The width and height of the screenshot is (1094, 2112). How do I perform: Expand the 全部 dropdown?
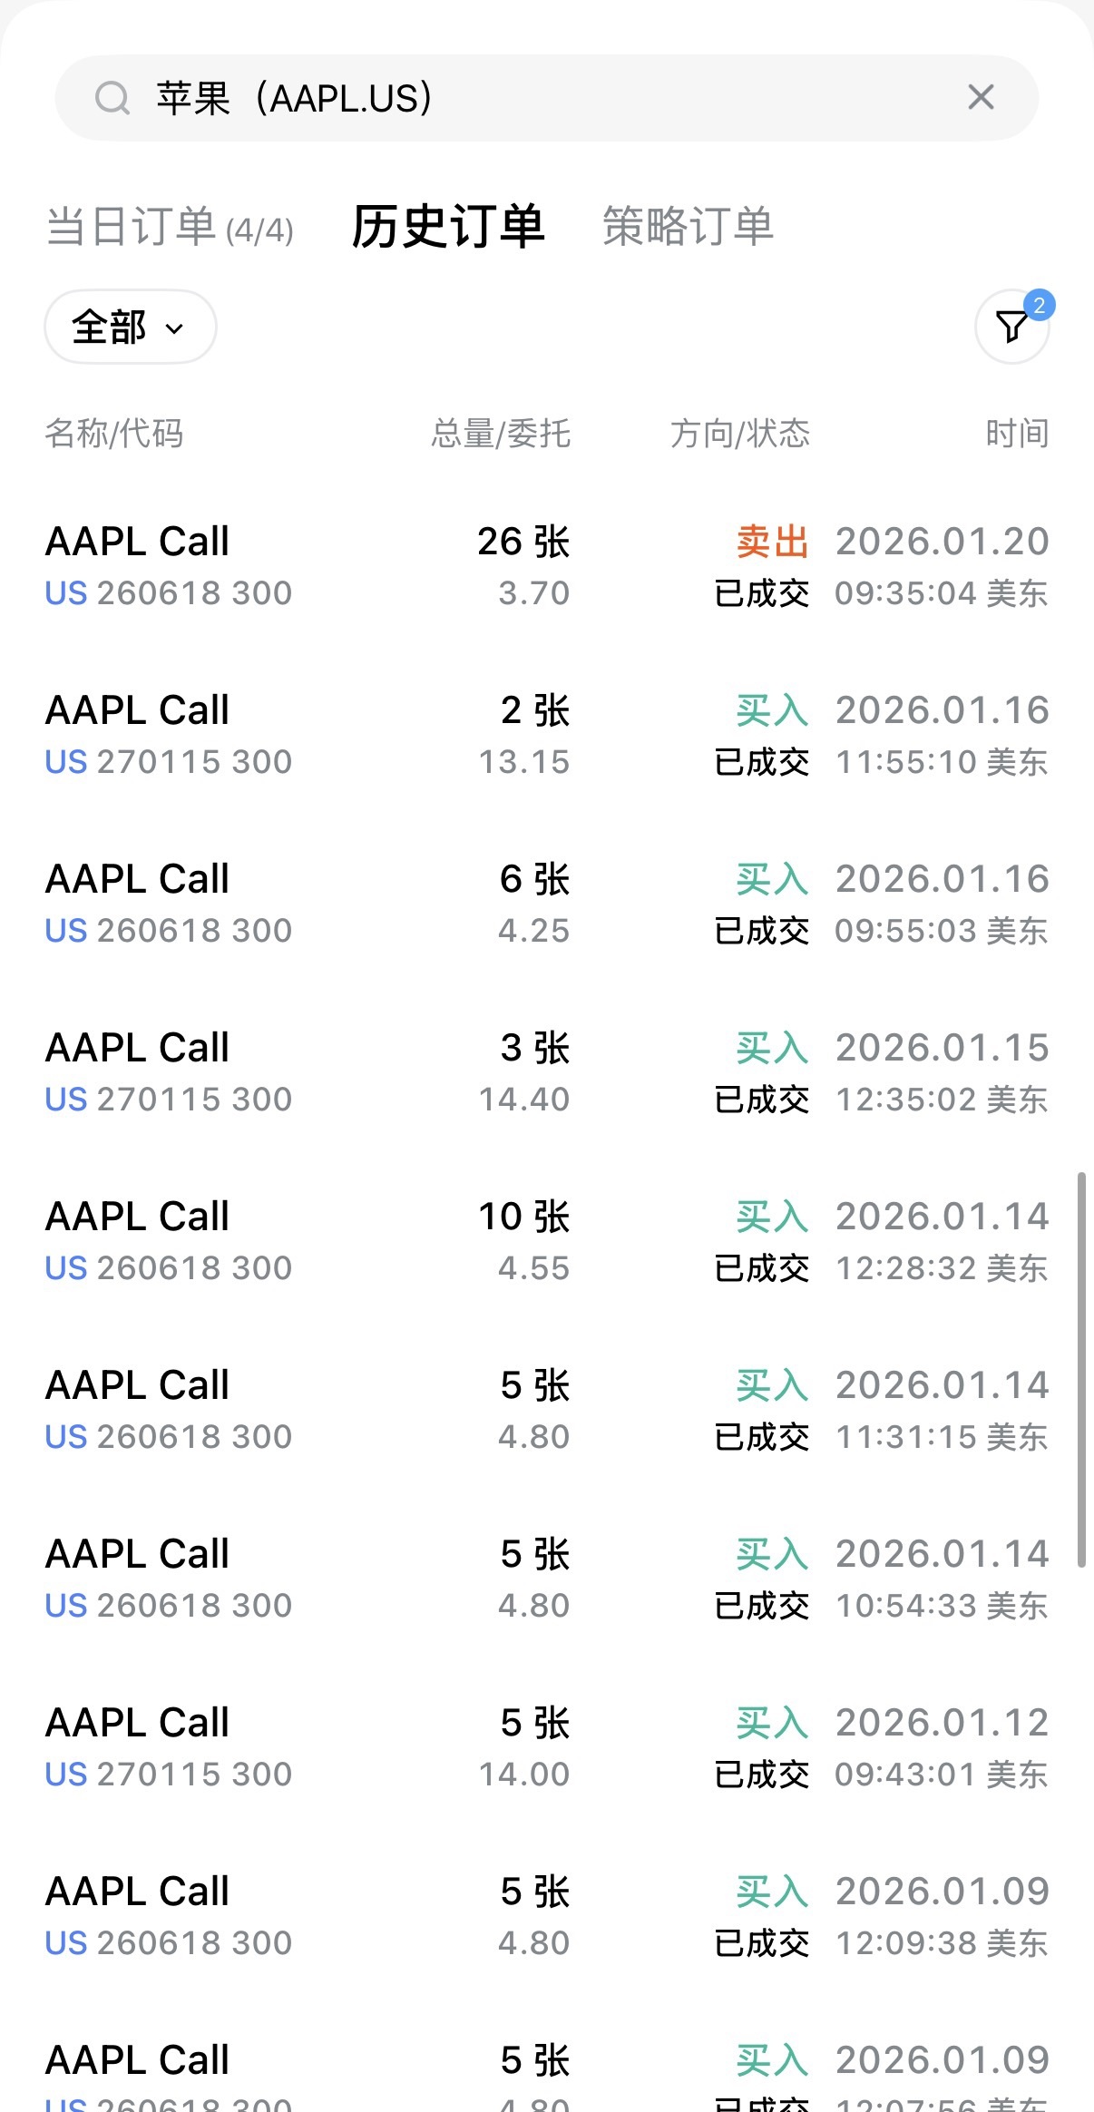[130, 327]
